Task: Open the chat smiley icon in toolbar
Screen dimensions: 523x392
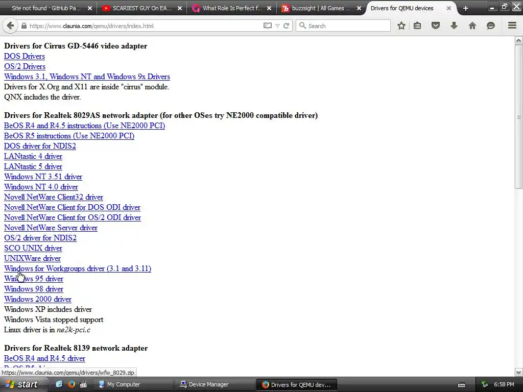Action: coord(491,26)
